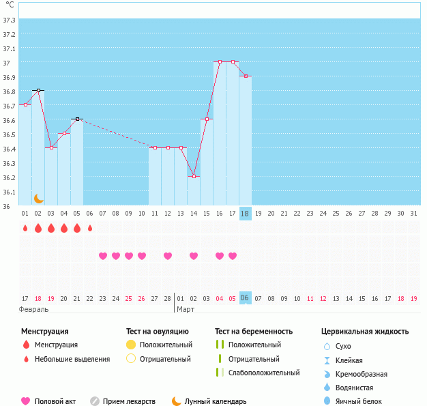Click the yellow positive ovulation test legend icon

[x=130, y=345]
